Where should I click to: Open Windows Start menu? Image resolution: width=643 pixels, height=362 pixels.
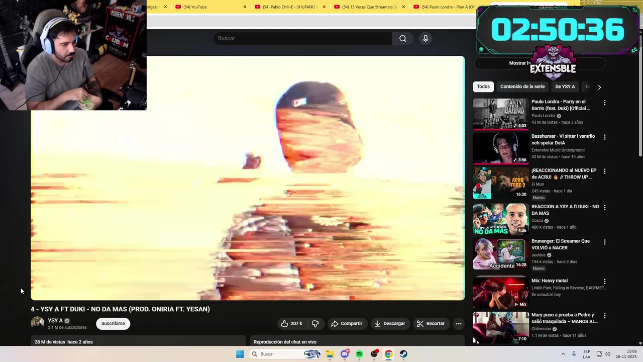coord(240,354)
